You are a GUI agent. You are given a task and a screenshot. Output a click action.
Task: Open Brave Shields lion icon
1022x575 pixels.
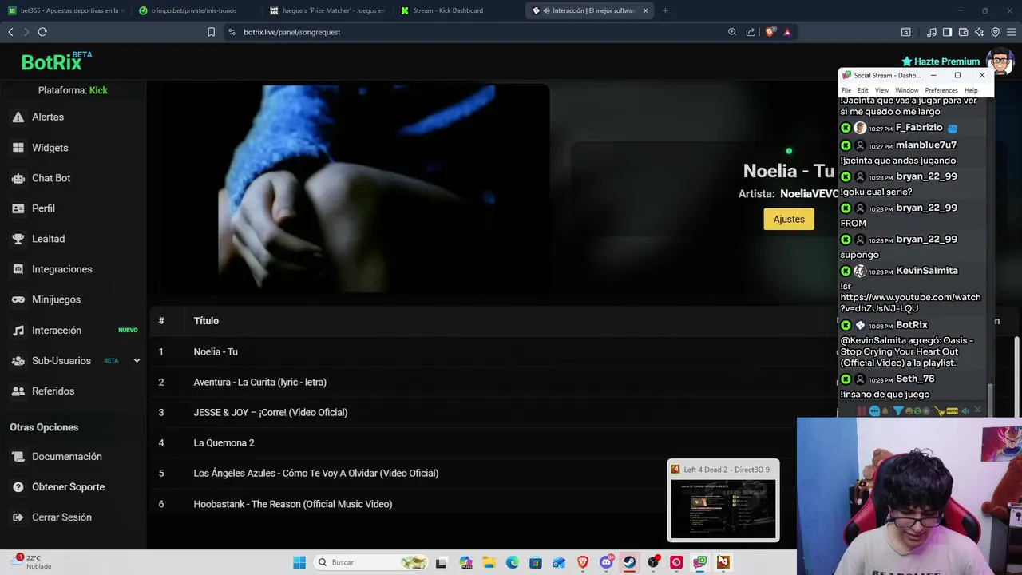(x=770, y=32)
